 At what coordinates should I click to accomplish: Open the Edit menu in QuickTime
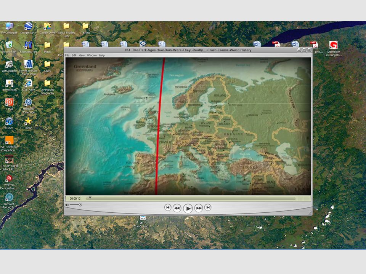pos(74,55)
